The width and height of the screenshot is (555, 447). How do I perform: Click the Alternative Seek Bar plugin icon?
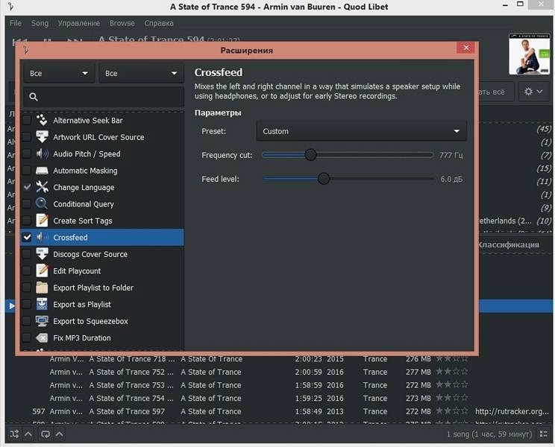[x=42, y=120]
